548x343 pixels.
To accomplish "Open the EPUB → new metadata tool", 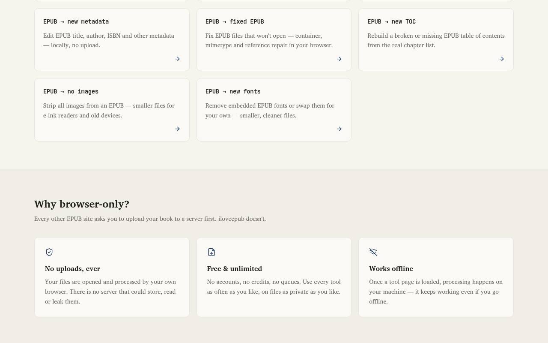I will (x=112, y=39).
